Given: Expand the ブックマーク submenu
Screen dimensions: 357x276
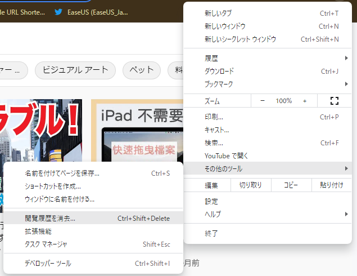Looking at the screenshot, I should (x=271, y=84).
